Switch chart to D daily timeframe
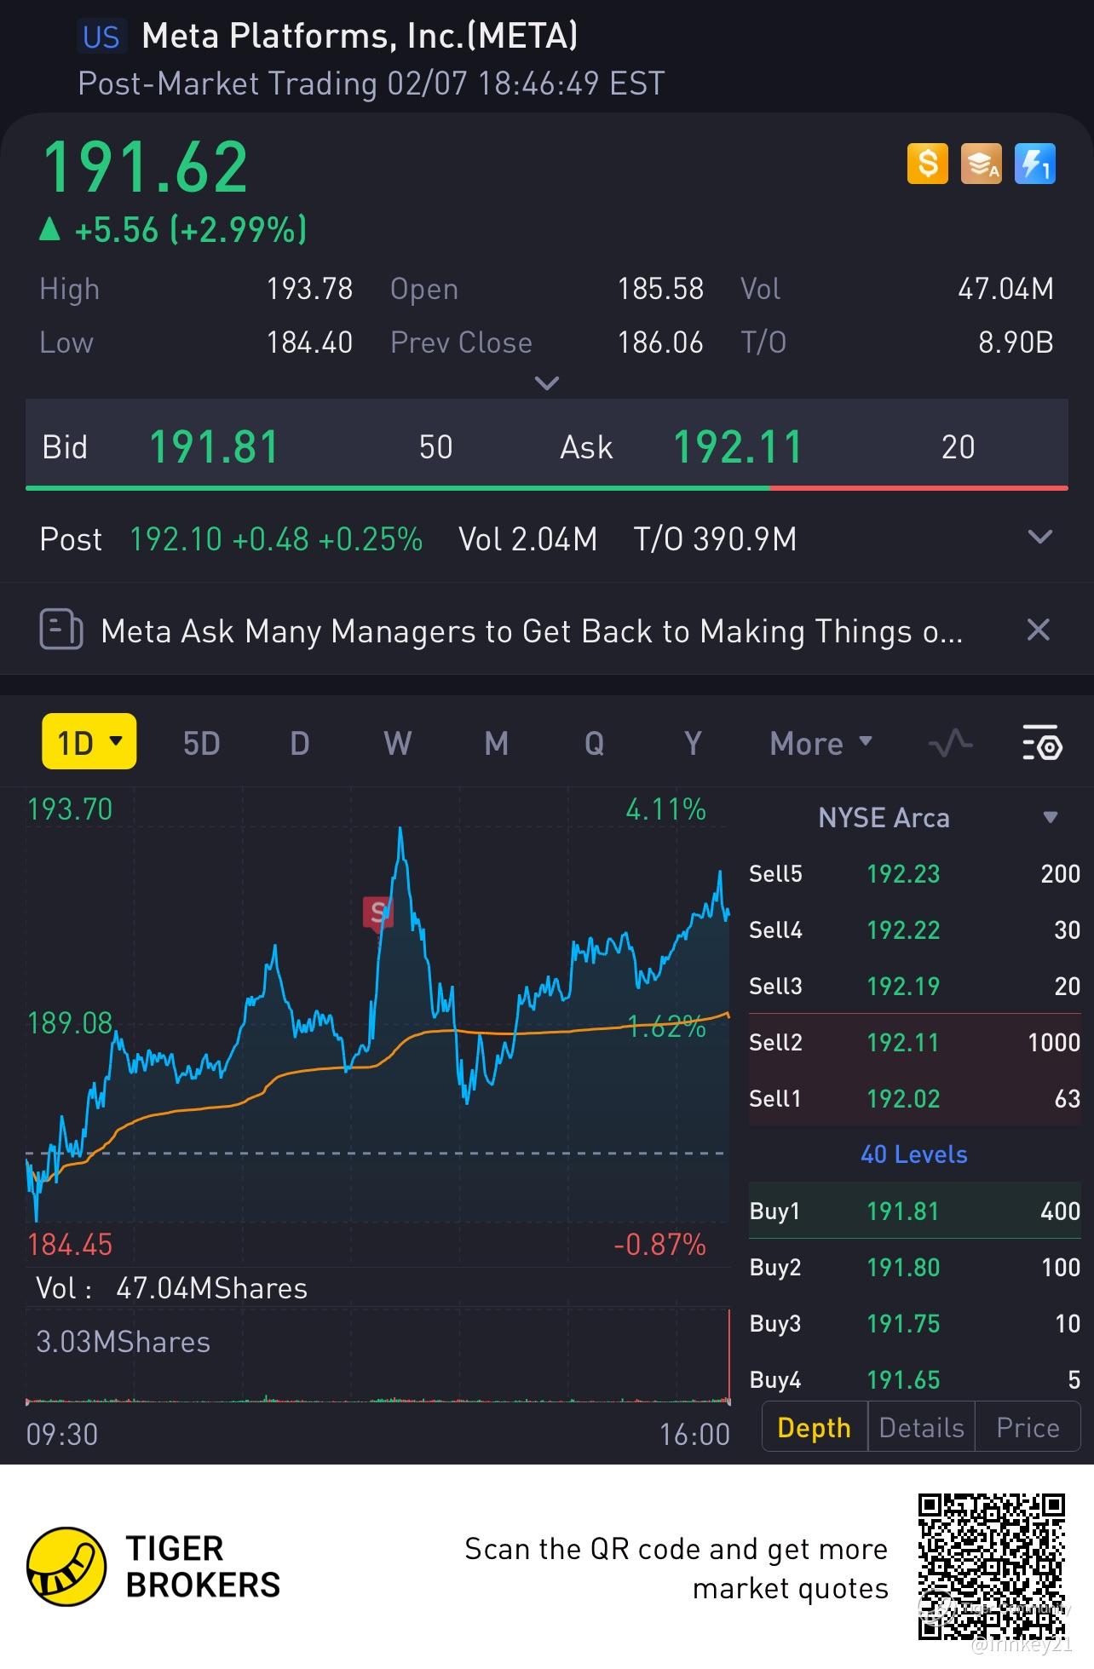Viewport: 1094px width, 1669px height. pos(300,743)
